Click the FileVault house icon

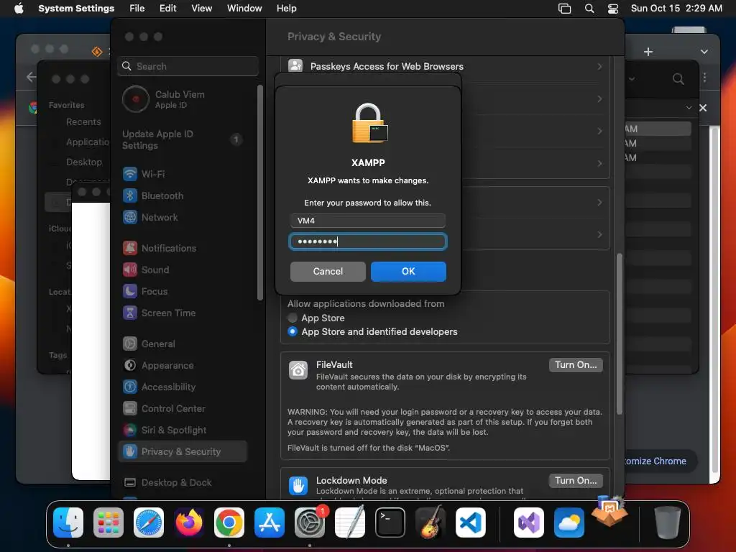298,370
